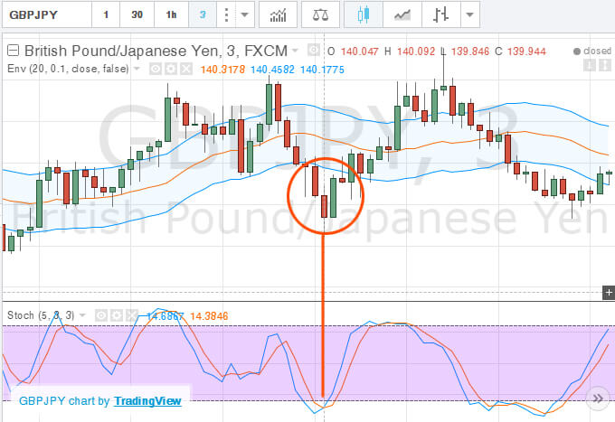Select the 1h interval

coord(172,14)
